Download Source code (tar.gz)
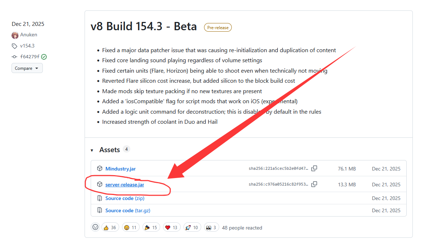The image size is (447, 241). (127, 210)
